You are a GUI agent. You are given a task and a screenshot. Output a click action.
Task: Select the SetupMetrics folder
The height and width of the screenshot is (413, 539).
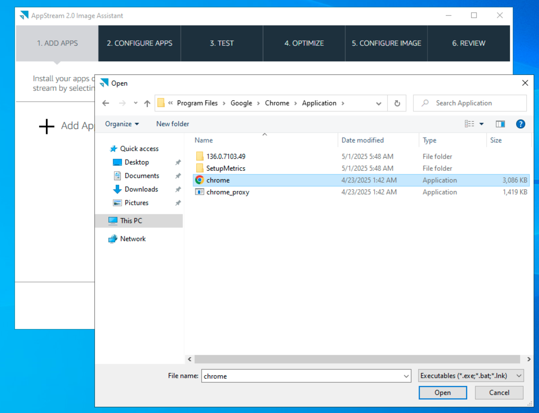pyautogui.click(x=226, y=169)
